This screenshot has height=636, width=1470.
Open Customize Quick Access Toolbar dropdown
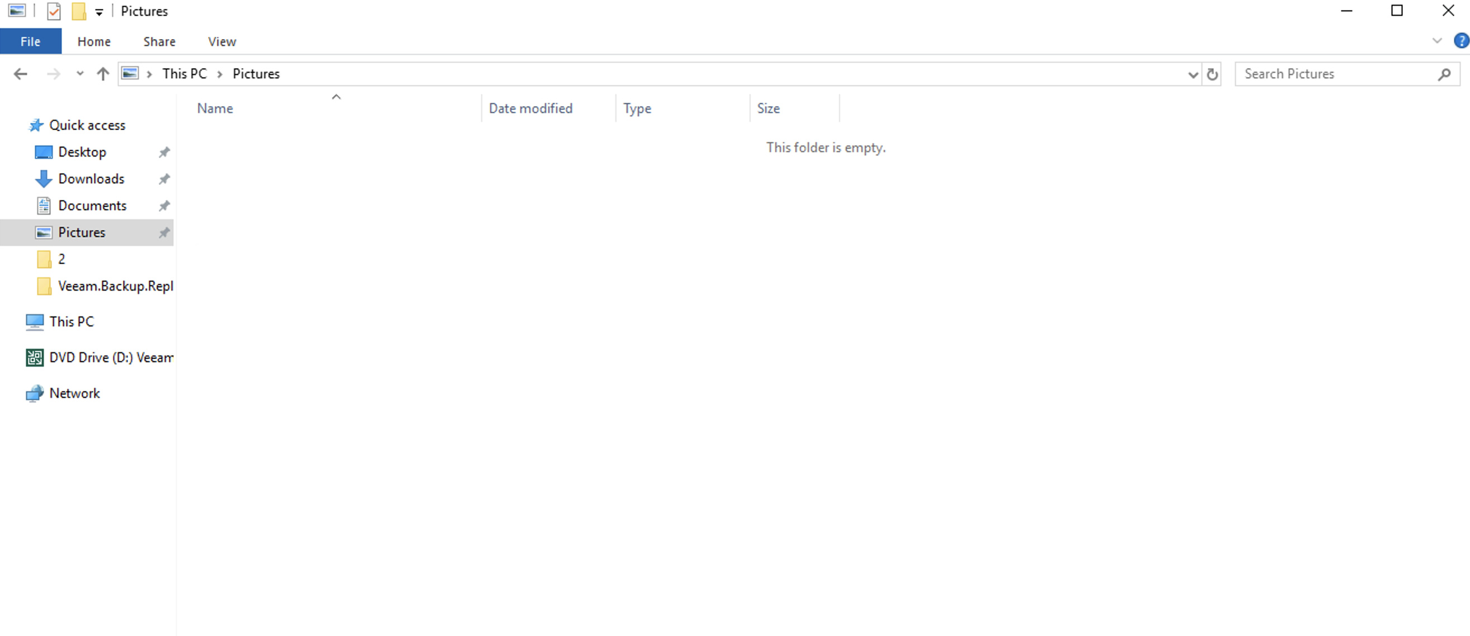point(98,12)
